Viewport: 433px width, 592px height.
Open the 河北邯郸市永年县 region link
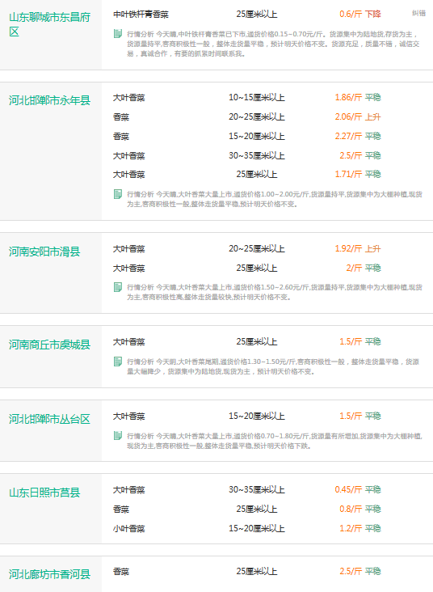tap(50, 100)
